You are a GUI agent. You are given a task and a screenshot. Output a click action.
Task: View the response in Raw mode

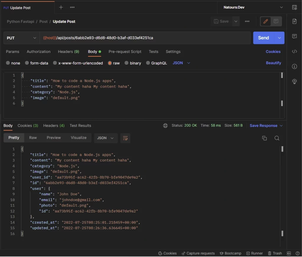[x=33, y=138]
